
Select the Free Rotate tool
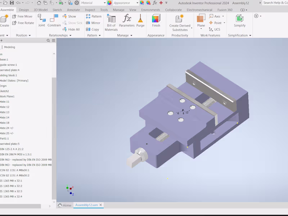(23, 23)
